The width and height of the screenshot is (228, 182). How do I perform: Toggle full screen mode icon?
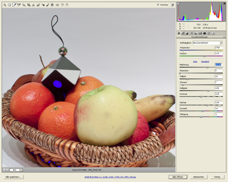tap(172, 5)
